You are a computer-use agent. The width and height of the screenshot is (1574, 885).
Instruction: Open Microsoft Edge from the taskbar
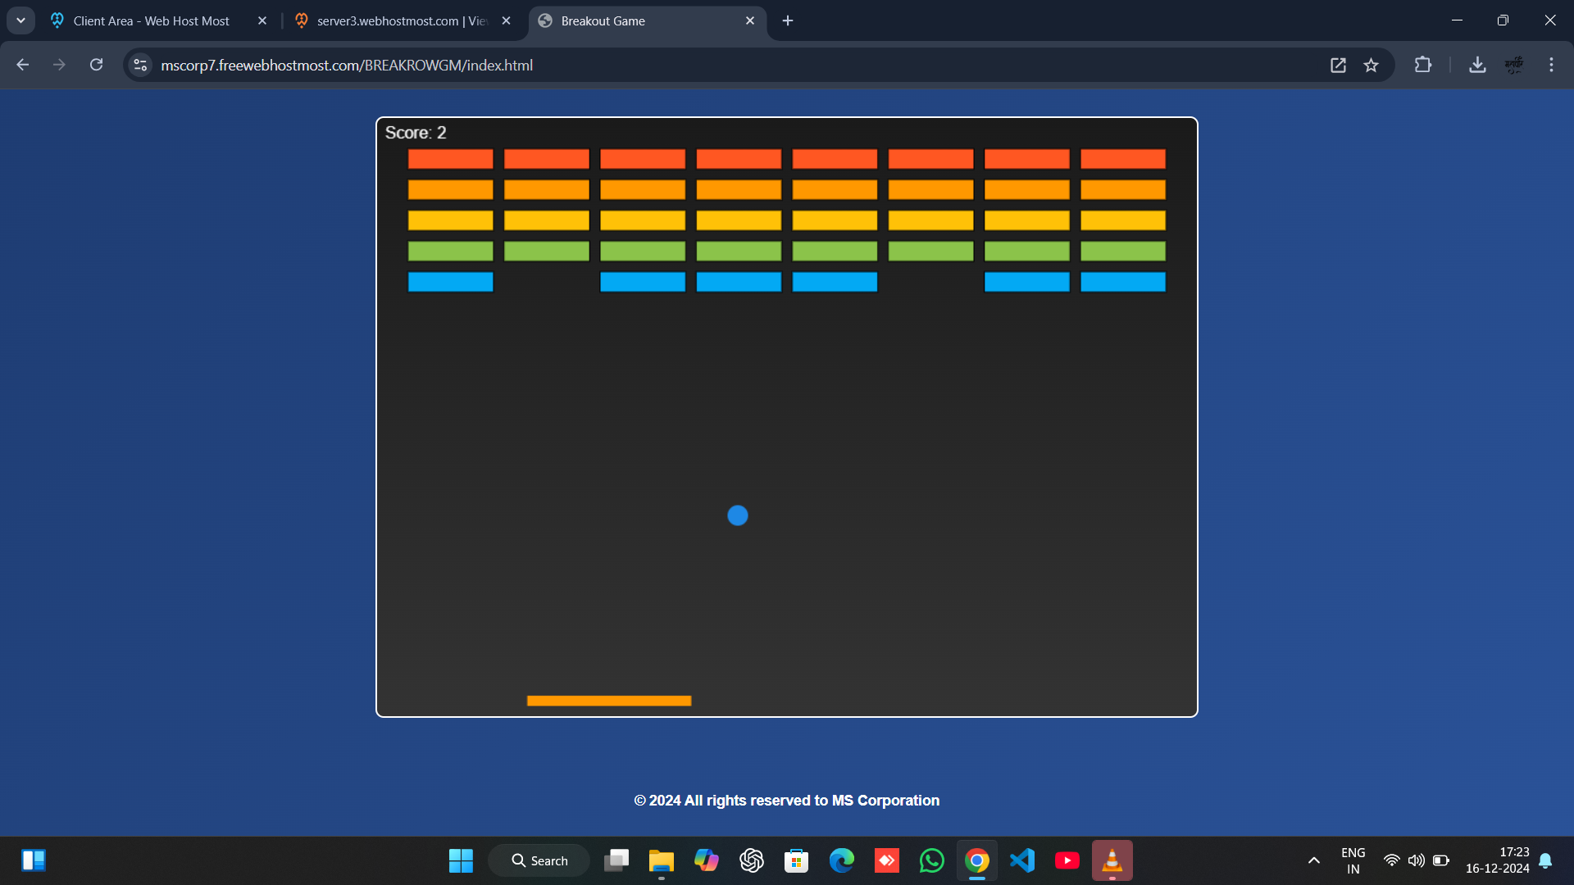coord(842,860)
